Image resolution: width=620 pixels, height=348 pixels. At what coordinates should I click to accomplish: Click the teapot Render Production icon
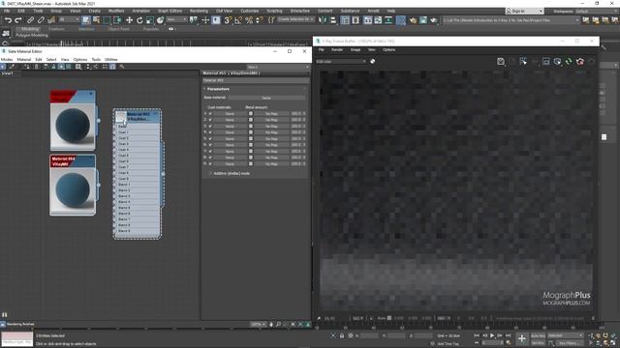(x=433, y=20)
